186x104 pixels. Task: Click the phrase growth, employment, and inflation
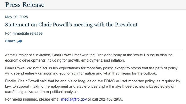coord(96,60)
